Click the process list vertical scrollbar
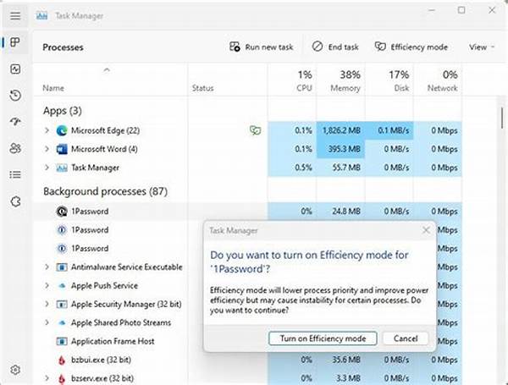This screenshot has height=385, width=508. pyautogui.click(x=502, y=118)
